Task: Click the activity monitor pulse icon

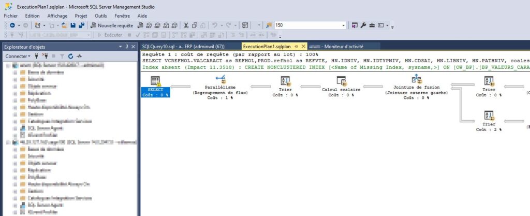Action: pos(79,56)
